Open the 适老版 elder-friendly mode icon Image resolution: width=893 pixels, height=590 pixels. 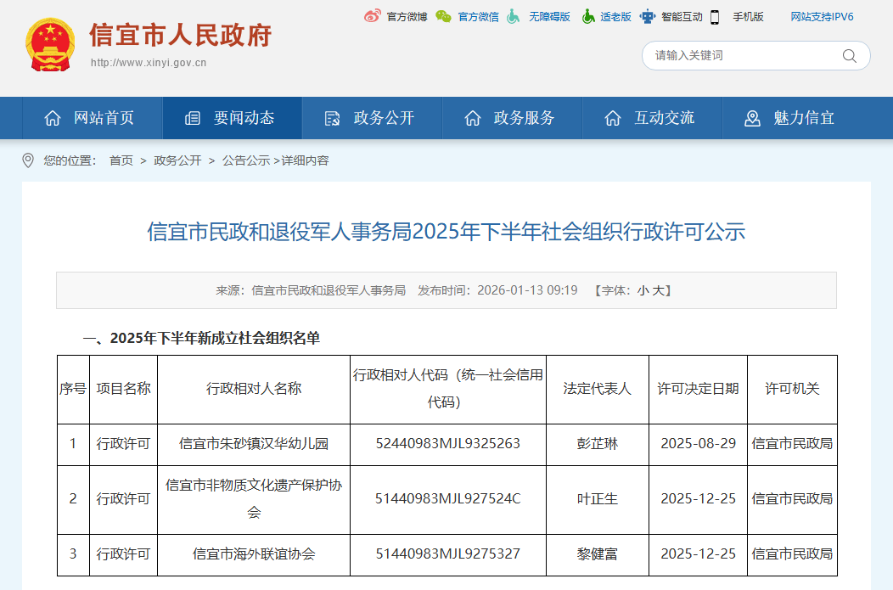[x=586, y=16]
